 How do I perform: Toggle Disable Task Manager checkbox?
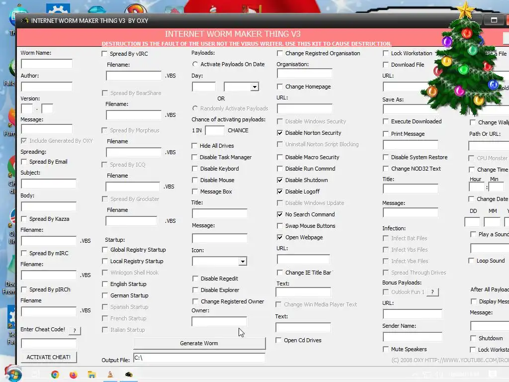pyautogui.click(x=194, y=157)
